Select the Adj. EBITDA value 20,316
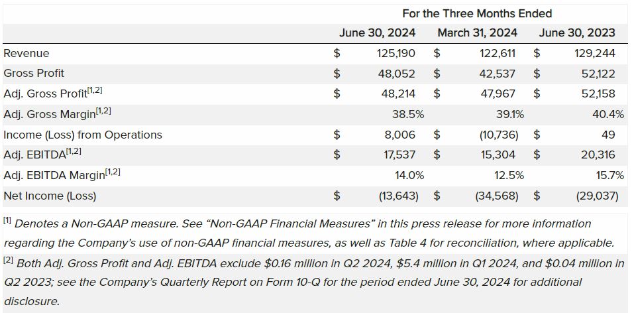Viewport: 632px width, 313px height. click(598, 155)
